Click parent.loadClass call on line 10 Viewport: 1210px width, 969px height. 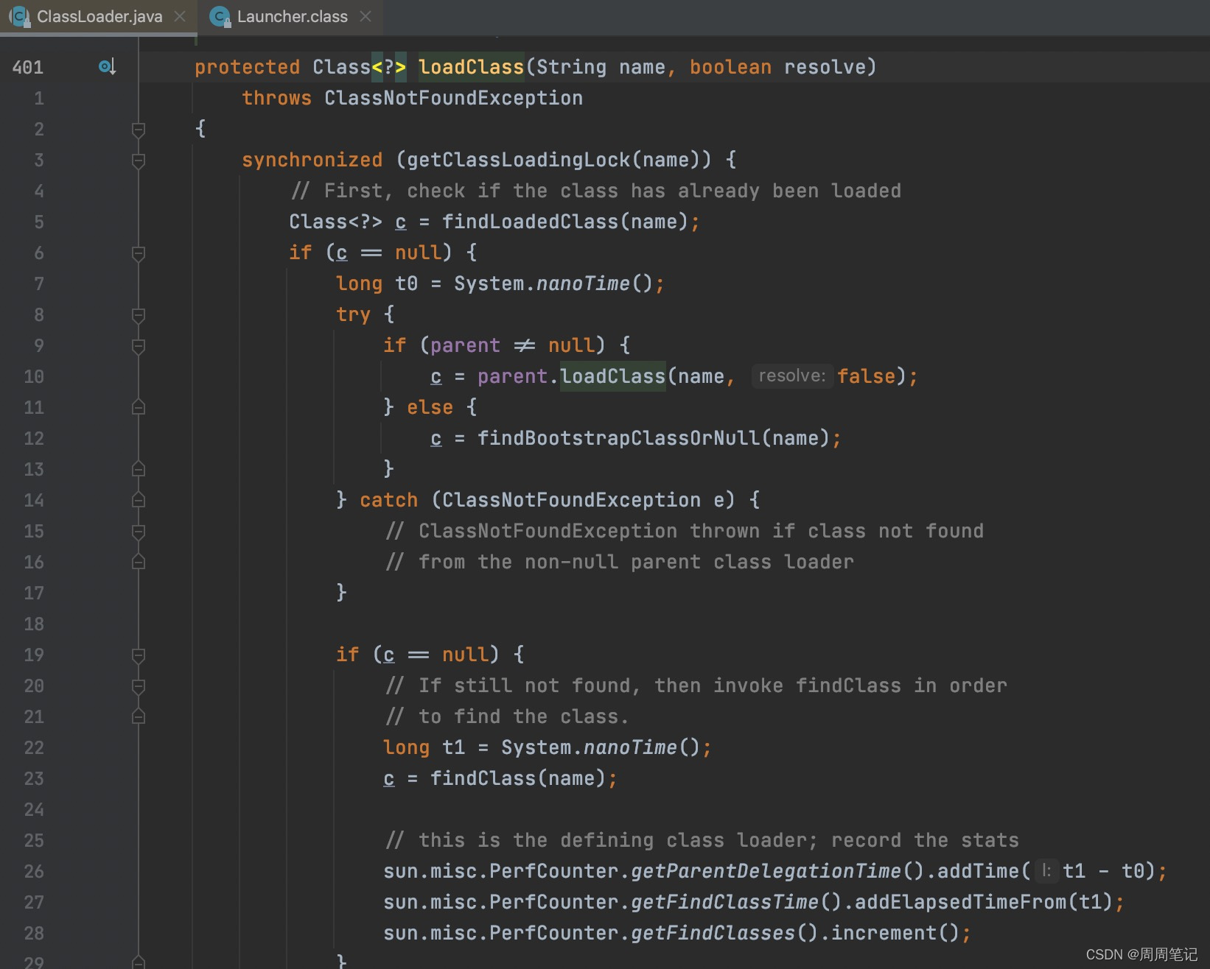[572, 376]
